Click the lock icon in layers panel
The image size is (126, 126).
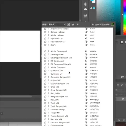(x=123, y=99)
